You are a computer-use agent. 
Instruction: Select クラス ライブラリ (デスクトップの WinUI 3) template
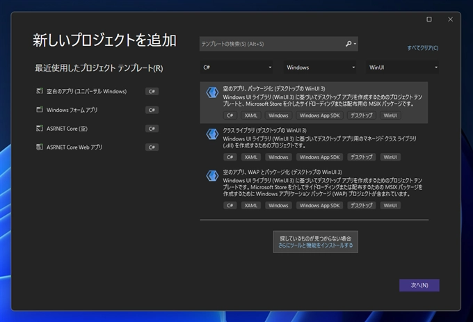(314, 144)
